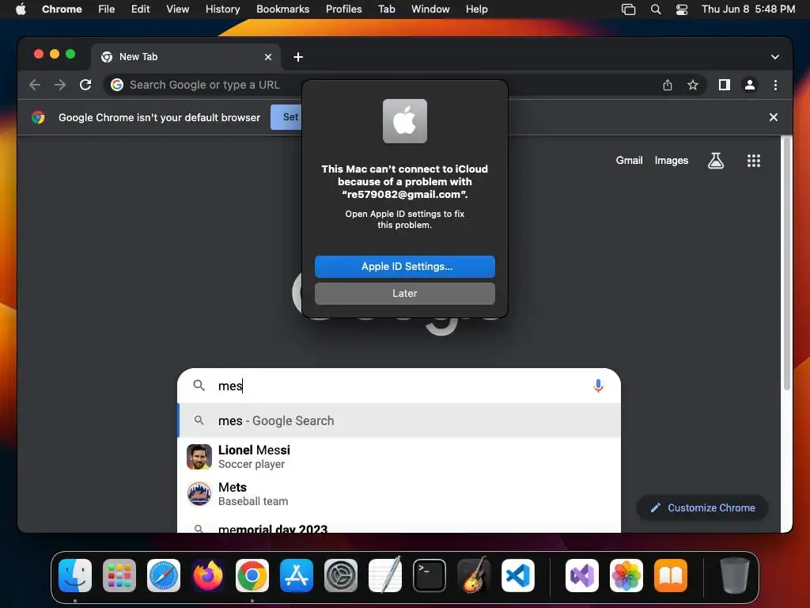The height and width of the screenshot is (608, 810).
Task: Open the Window menu
Action: (430, 9)
